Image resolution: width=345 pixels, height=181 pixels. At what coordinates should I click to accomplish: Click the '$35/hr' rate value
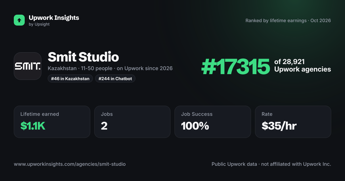[279, 126]
